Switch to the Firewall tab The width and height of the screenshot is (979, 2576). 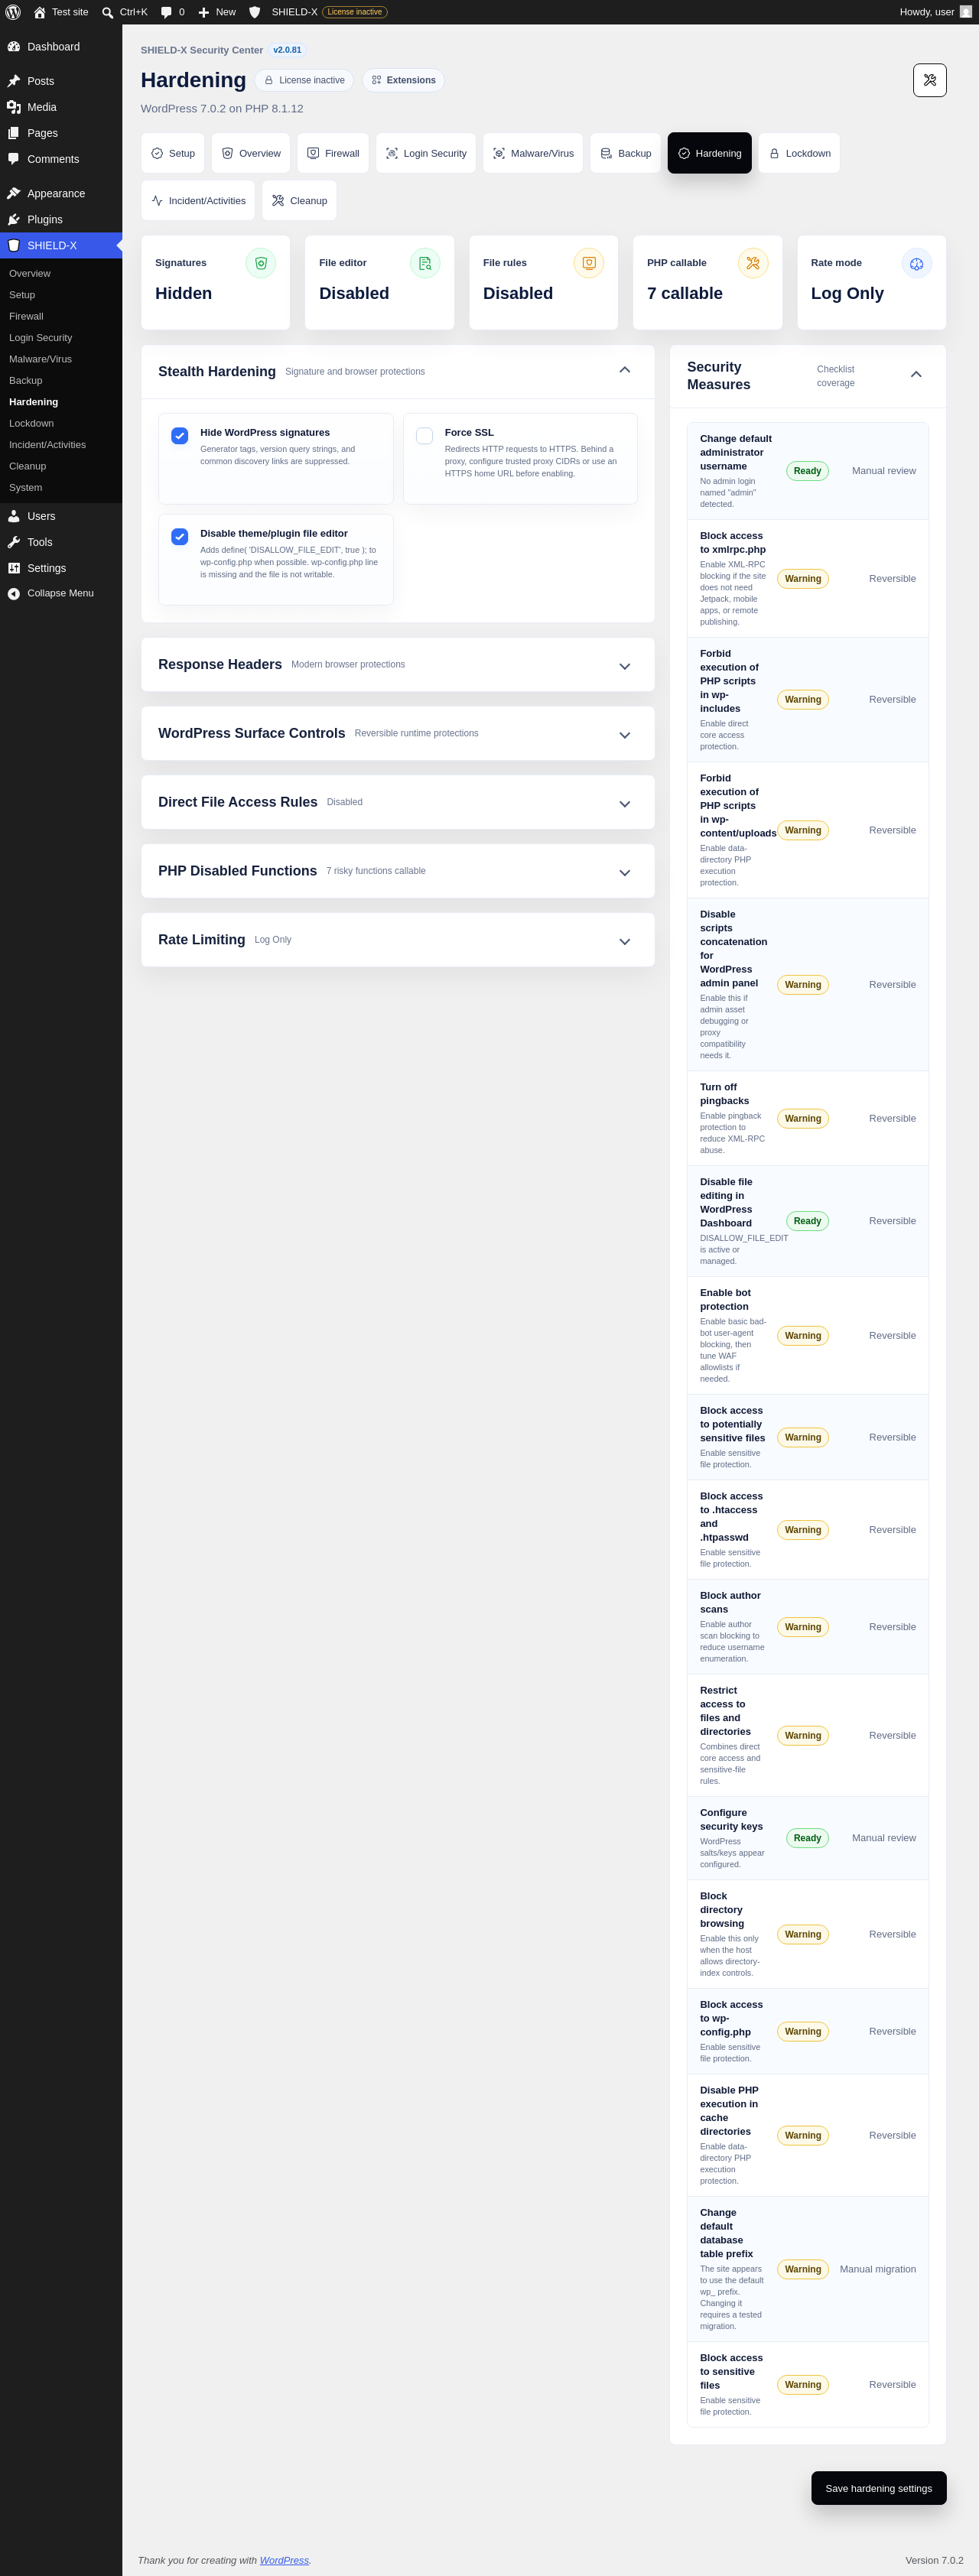tap(333, 153)
